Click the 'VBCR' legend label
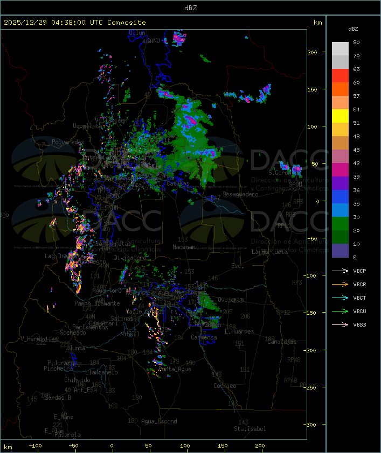381x453 pixels. pos(359,284)
